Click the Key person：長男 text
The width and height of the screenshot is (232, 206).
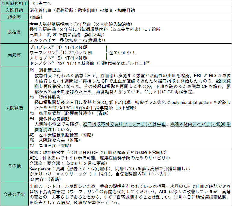click(47, 169)
